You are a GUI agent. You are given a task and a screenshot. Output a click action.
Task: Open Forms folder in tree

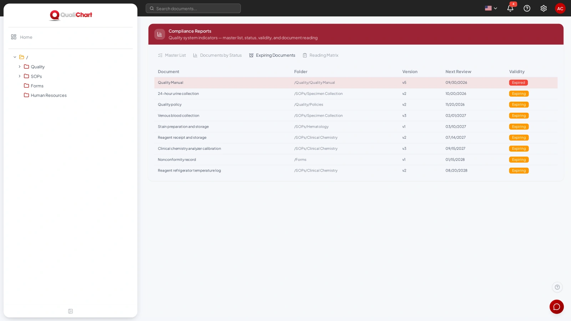point(37,86)
